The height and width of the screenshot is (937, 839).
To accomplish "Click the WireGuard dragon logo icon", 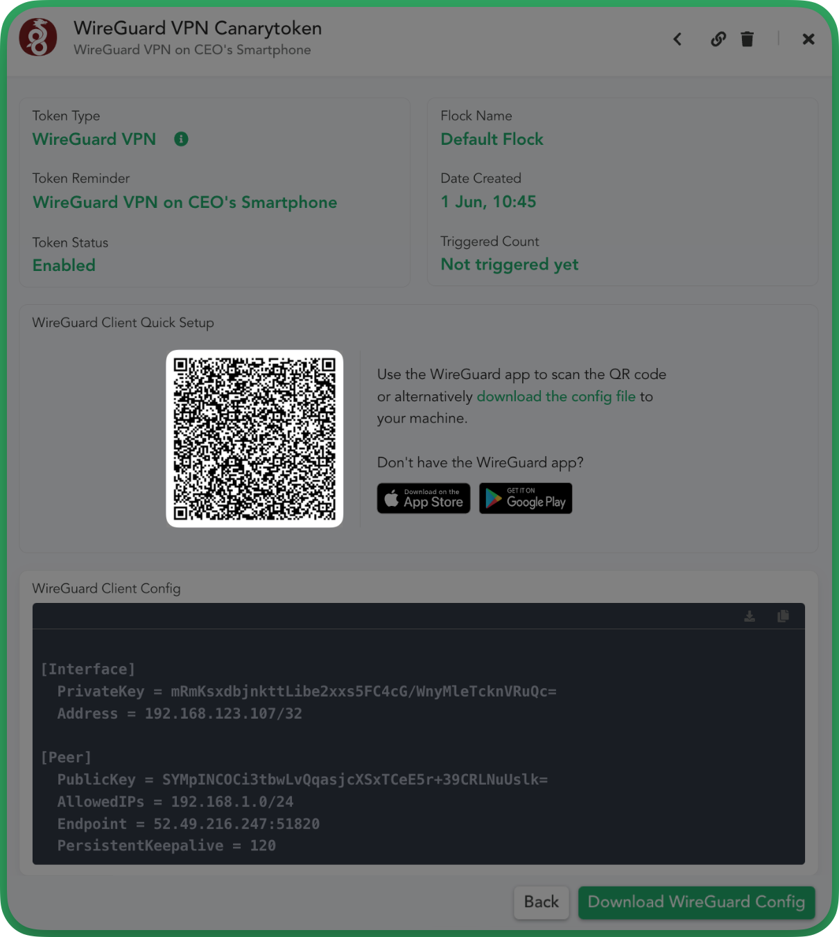I will [38, 37].
